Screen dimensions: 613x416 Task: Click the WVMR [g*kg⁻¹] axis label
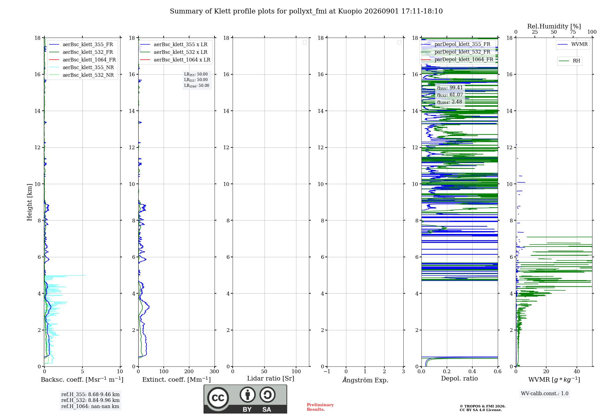click(554, 380)
